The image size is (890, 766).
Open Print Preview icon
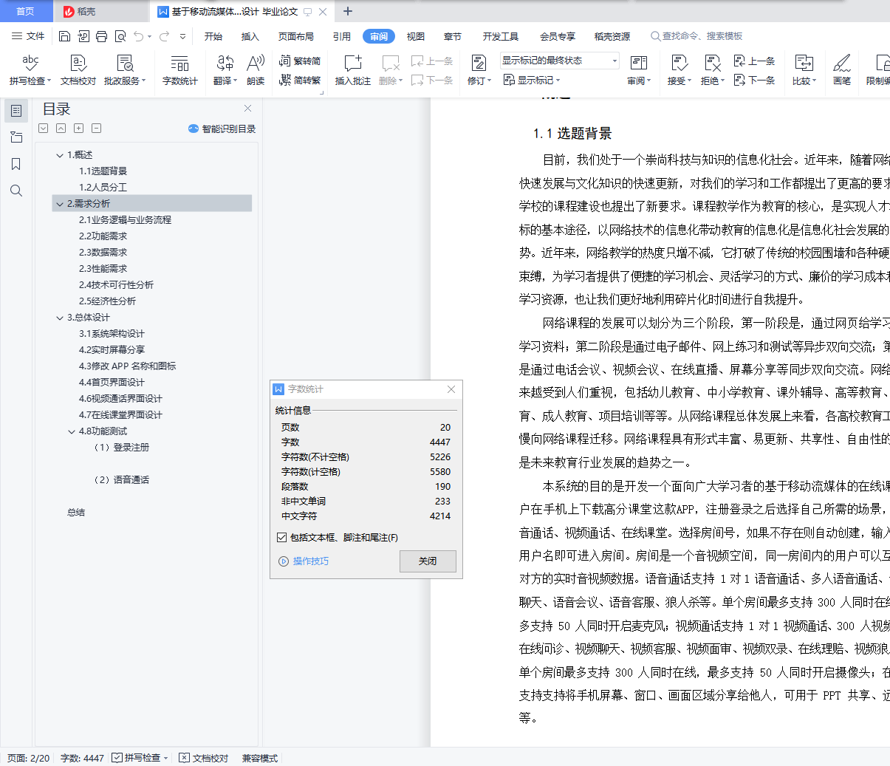(120, 36)
